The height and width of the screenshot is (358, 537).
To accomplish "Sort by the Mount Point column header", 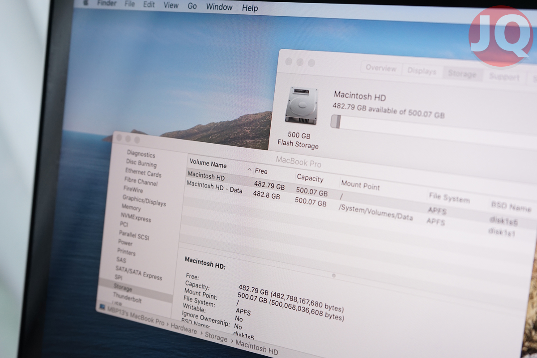I will click(x=360, y=185).
